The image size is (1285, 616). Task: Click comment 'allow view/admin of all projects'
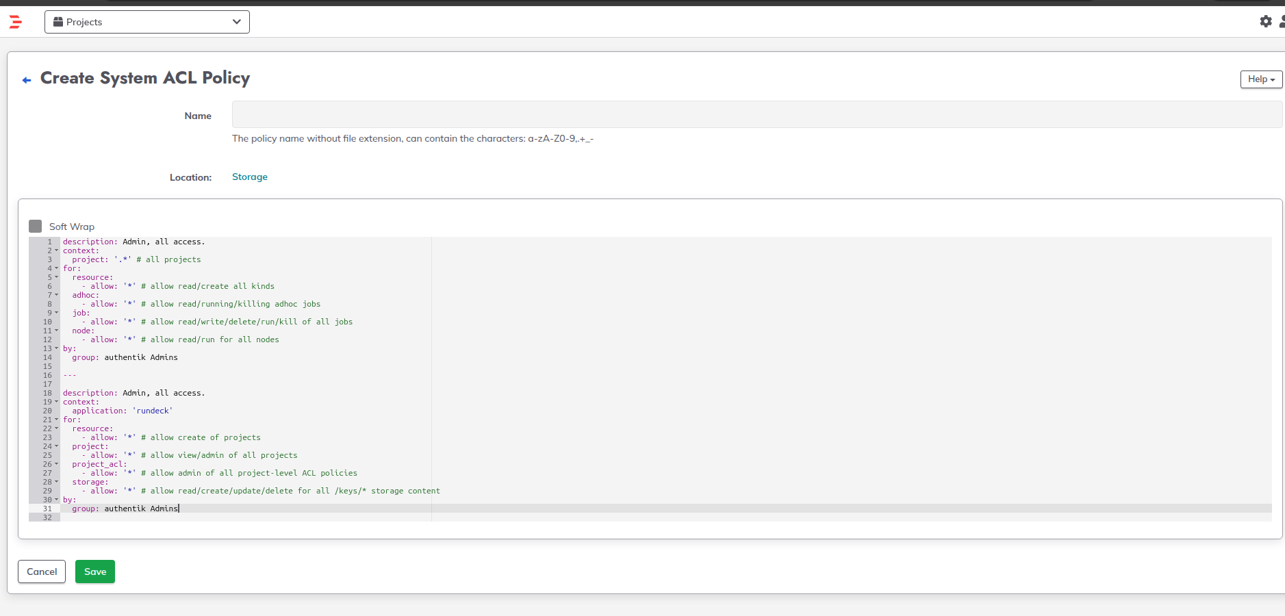tap(224, 455)
